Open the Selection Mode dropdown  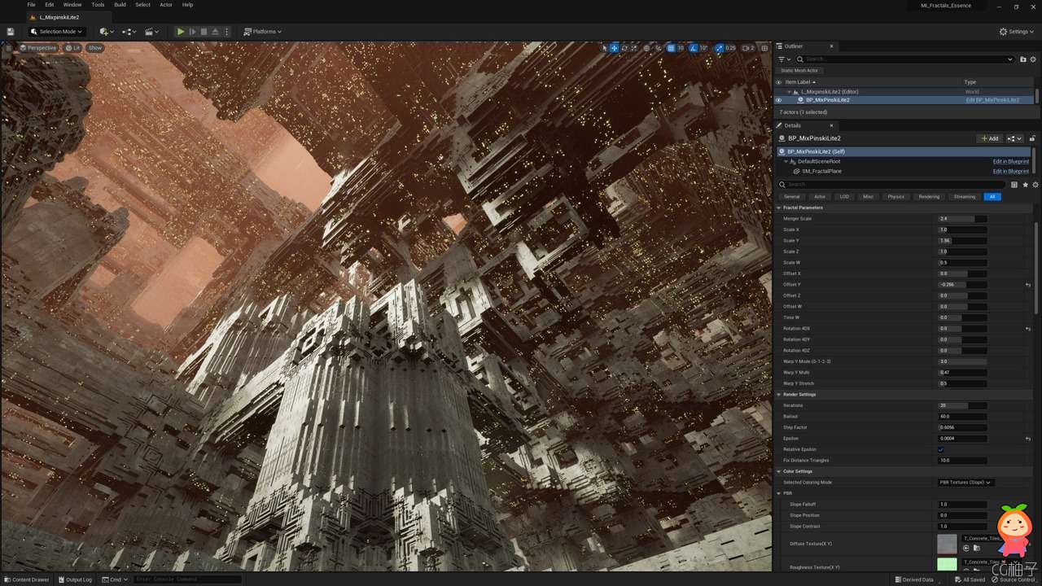56,32
